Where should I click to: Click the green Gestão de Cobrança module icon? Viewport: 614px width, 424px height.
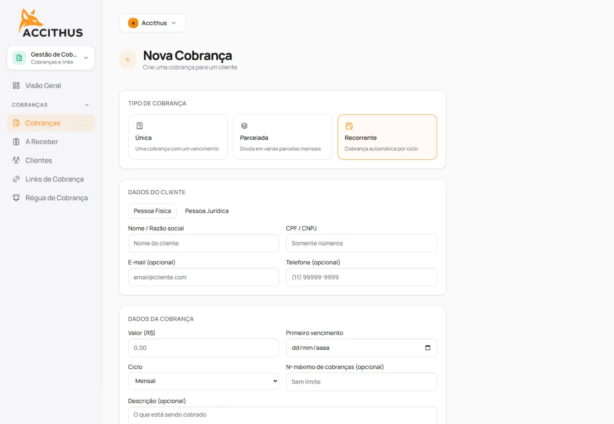coord(19,58)
